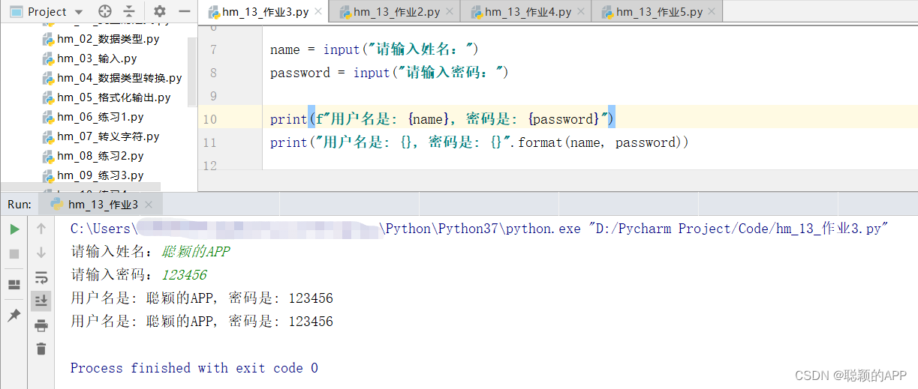Open Project panel settings gear
Image resolution: width=918 pixels, height=389 pixels.
coord(159,11)
